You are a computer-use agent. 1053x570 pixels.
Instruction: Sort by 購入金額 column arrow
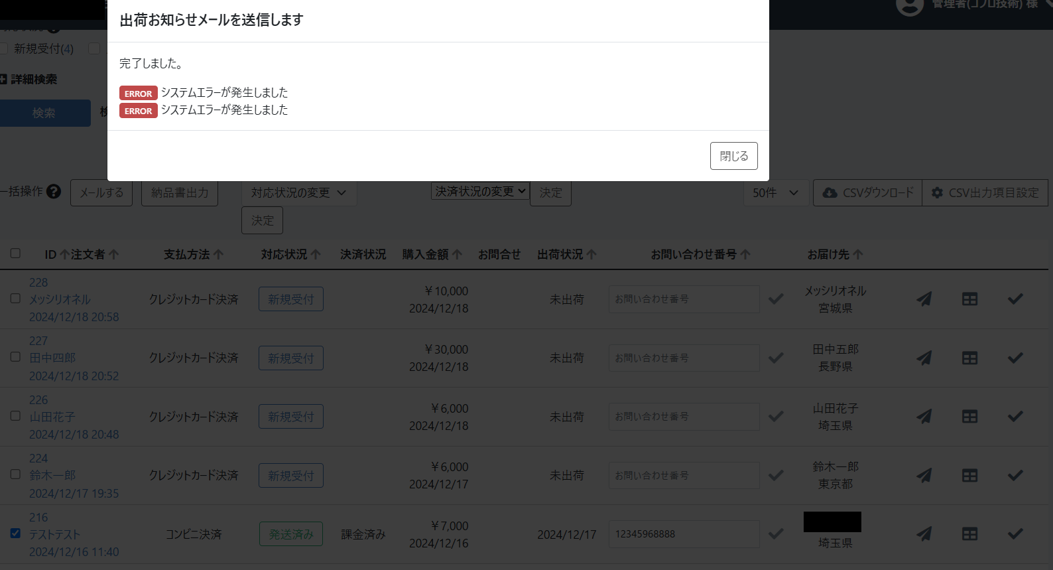pos(457,255)
